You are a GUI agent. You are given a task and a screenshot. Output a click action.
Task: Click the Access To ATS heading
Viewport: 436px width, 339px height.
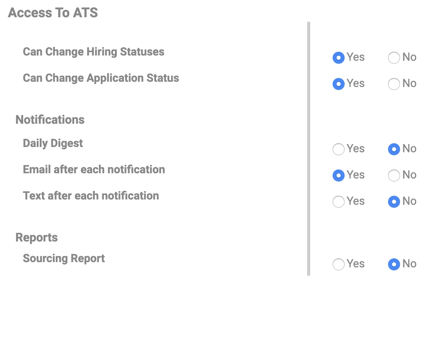pyautogui.click(x=53, y=13)
